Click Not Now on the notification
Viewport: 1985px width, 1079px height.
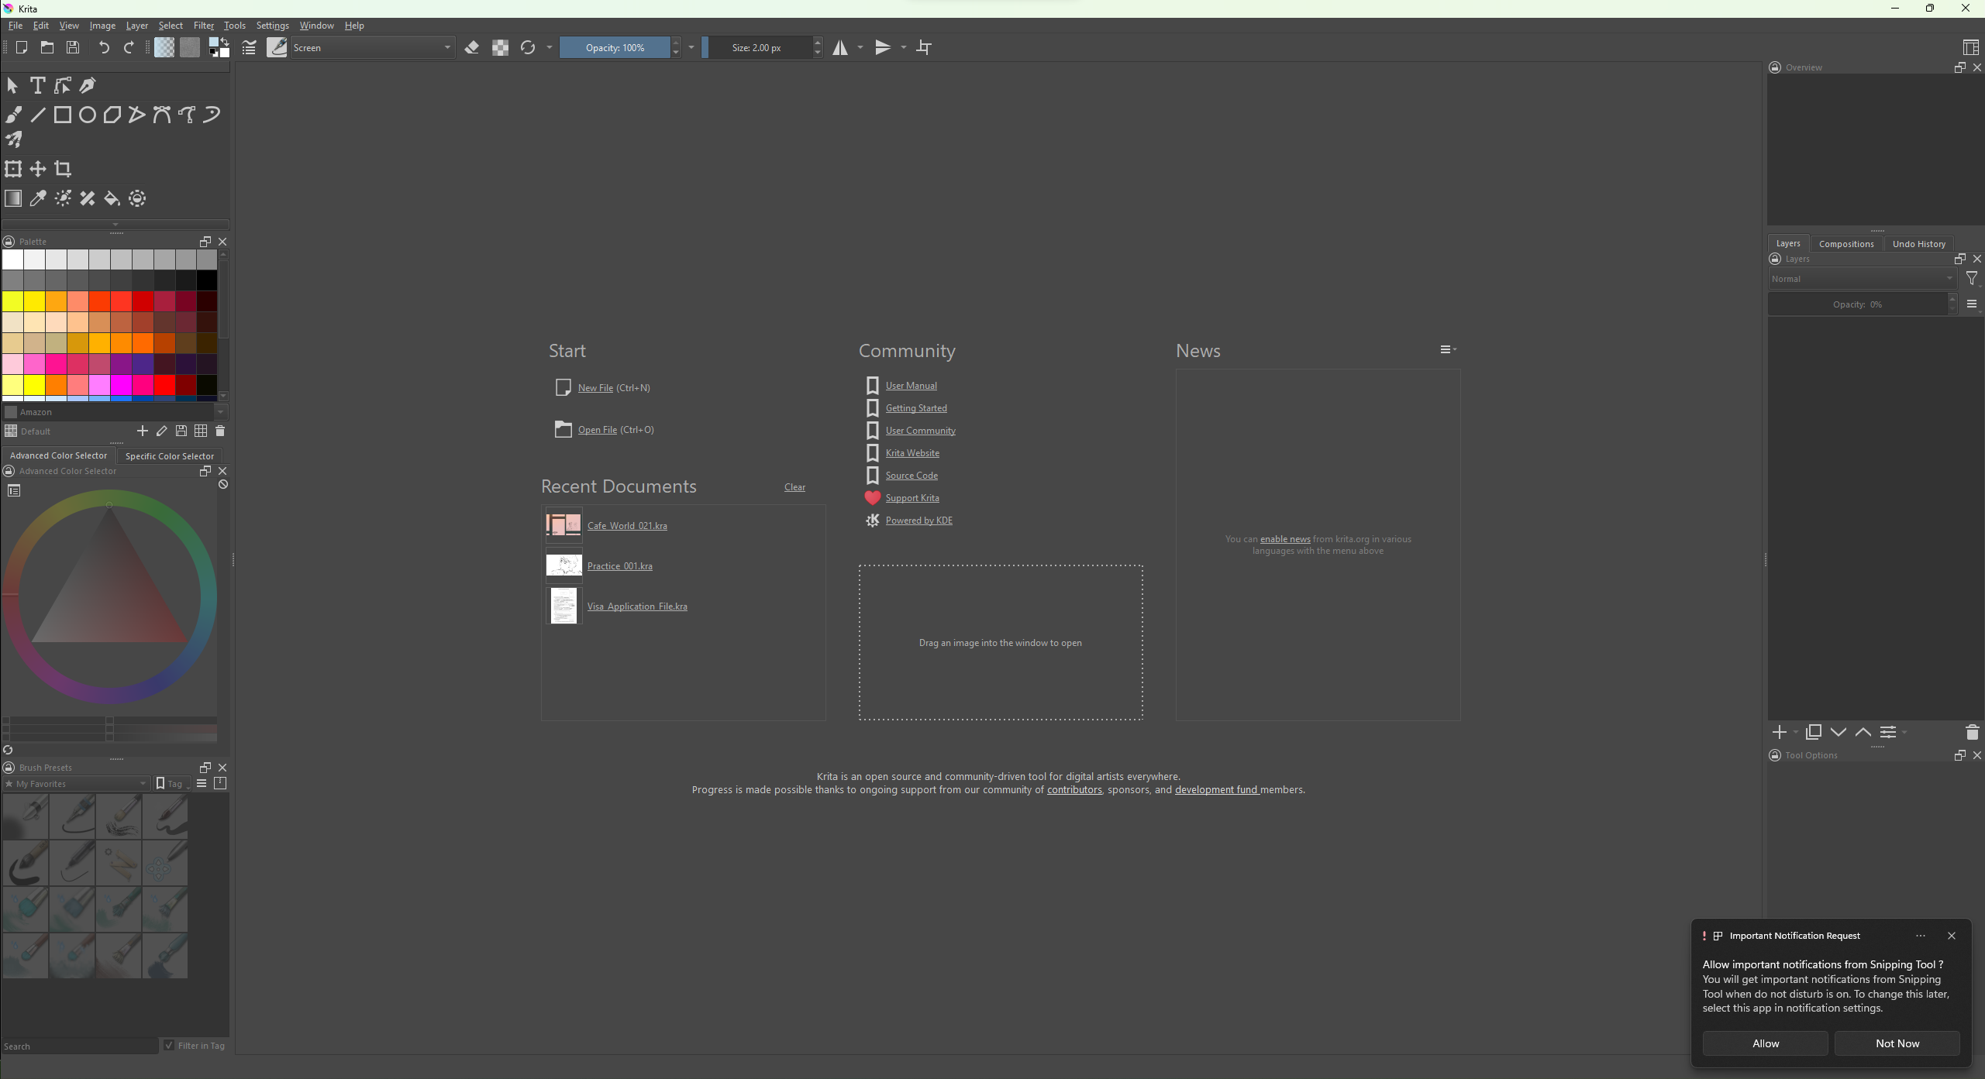point(1897,1043)
